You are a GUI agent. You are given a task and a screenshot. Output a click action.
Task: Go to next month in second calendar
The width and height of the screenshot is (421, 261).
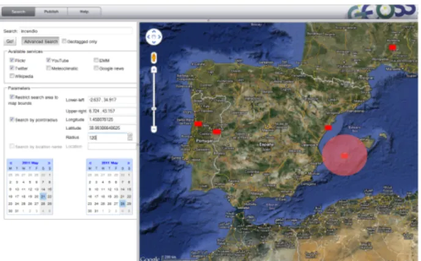click(129, 163)
